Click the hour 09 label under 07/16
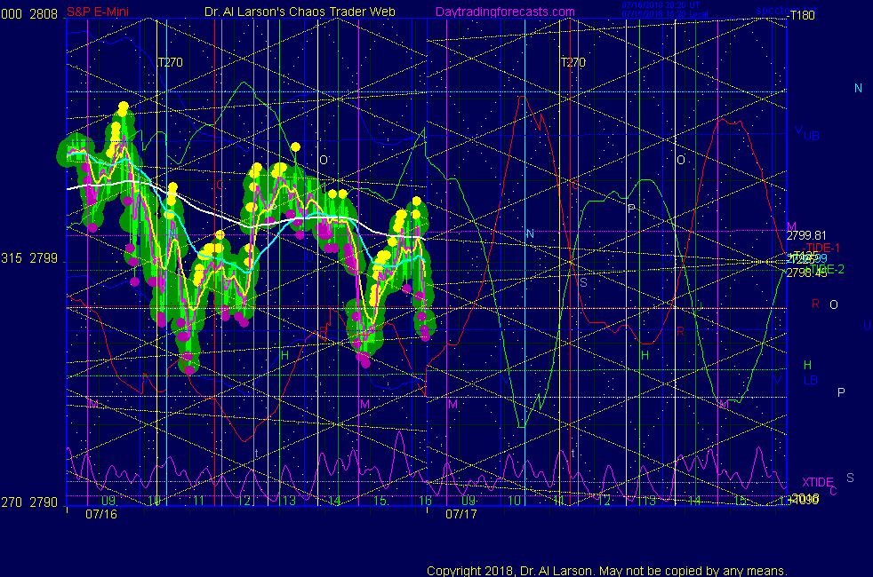The width and height of the screenshot is (873, 577). [108, 501]
